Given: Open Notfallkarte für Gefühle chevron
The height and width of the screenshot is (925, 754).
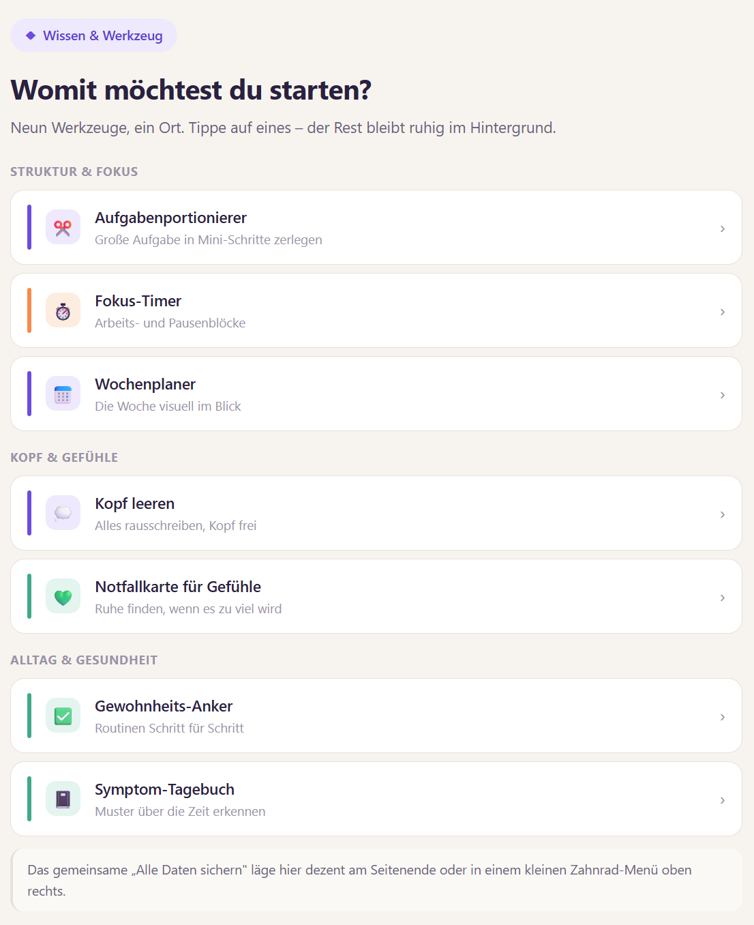Looking at the screenshot, I should coord(722,598).
